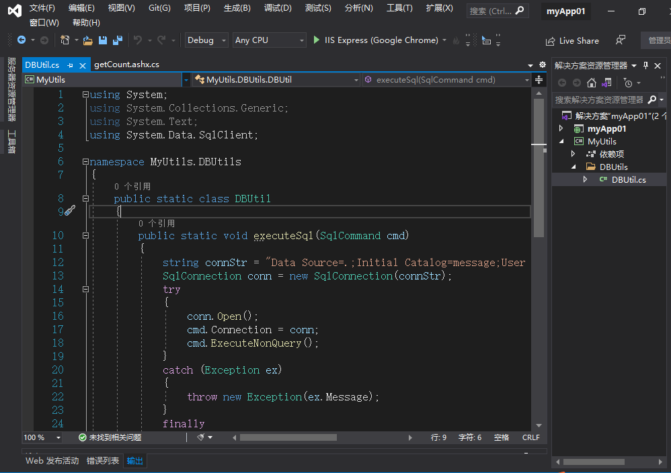Click the hot reload flame icon
671x473 pixels.
coord(456,40)
